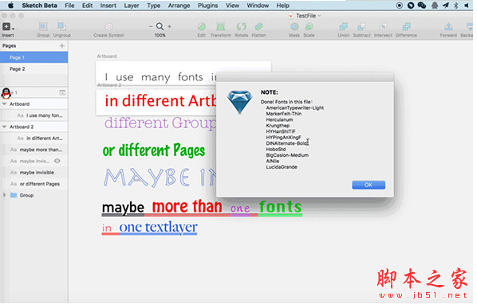Image resolution: width=477 pixels, height=304 pixels.
Task: Select the Scale tool
Action: 309,27
